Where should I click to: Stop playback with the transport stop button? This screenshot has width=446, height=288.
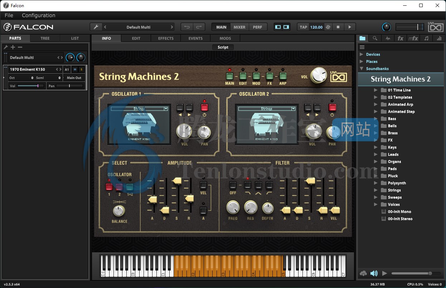click(338, 27)
